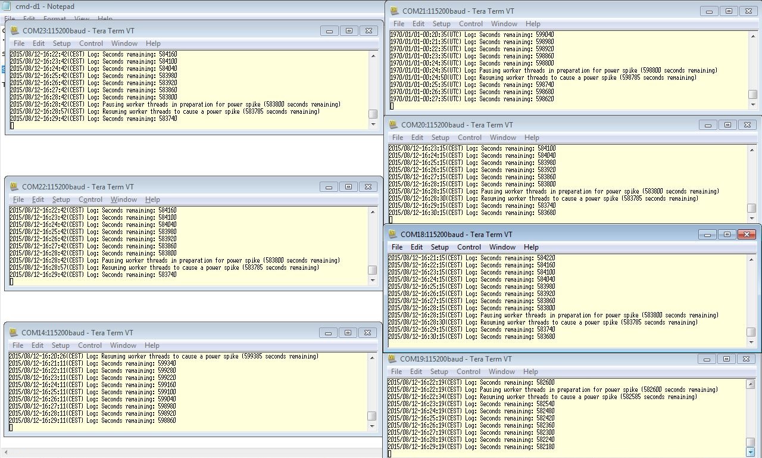Image resolution: width=762 pixels, height=458 pixels.
Task: Click COM22 'Pausing worker threads' log line
Action: coord(174,260)
